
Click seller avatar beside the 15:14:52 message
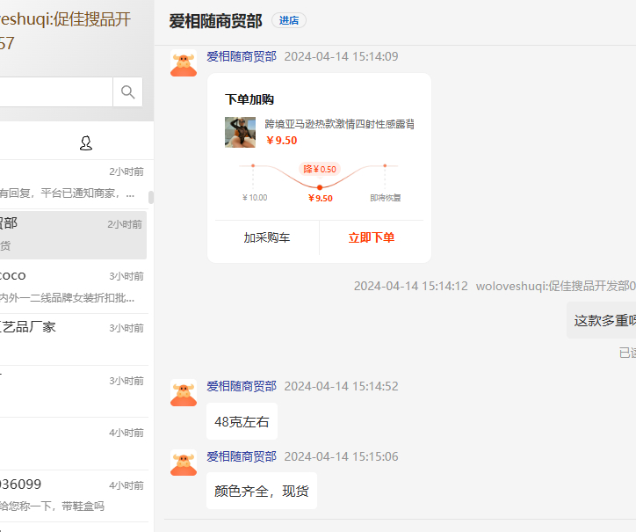[x=183, y=393]
